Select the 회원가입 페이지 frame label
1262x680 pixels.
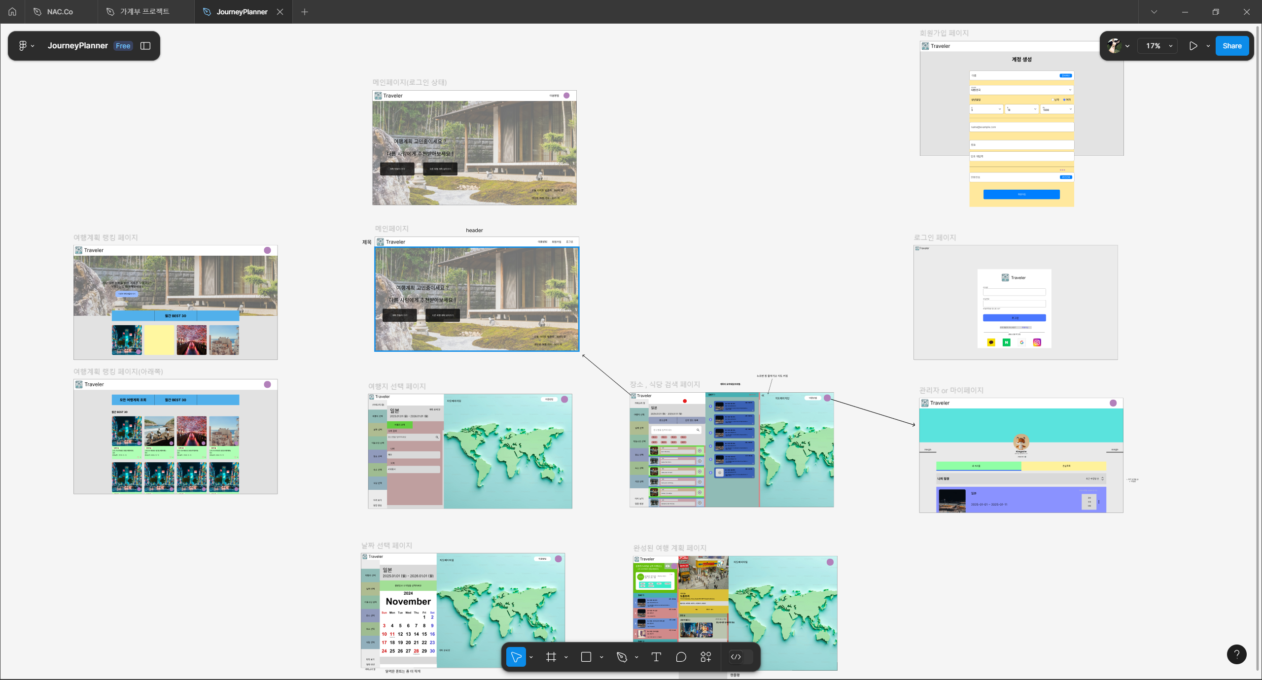tap(944, 33)
